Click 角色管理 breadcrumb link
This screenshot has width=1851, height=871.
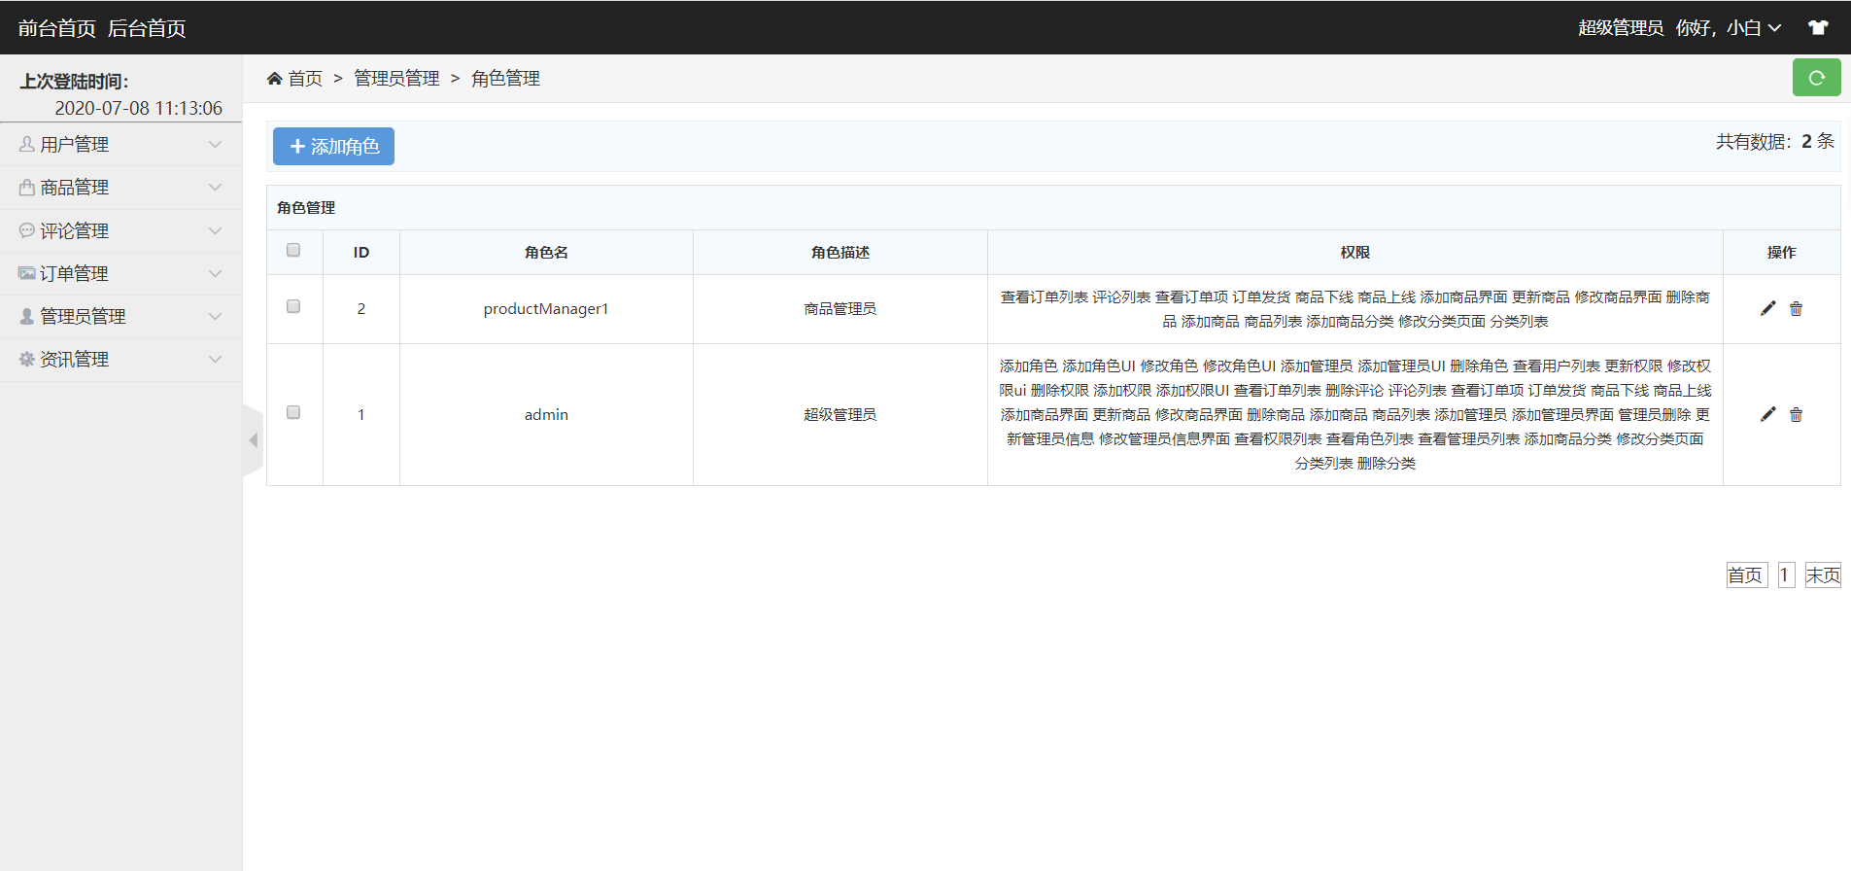click(x=505, y=79)
